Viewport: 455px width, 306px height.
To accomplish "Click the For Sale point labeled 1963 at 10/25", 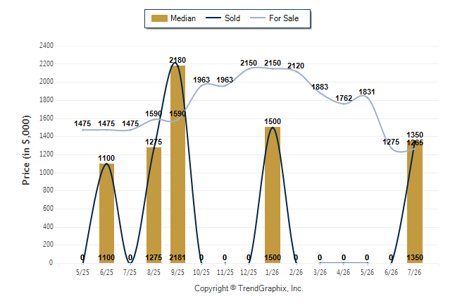I will click(201, 85).
